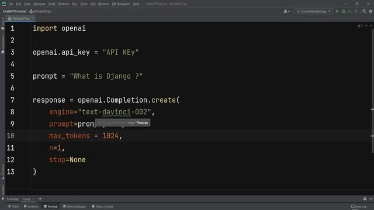374x210 pixels.
Task: Open IDE settings gear in top toolbar
Action: pos(370,11)
